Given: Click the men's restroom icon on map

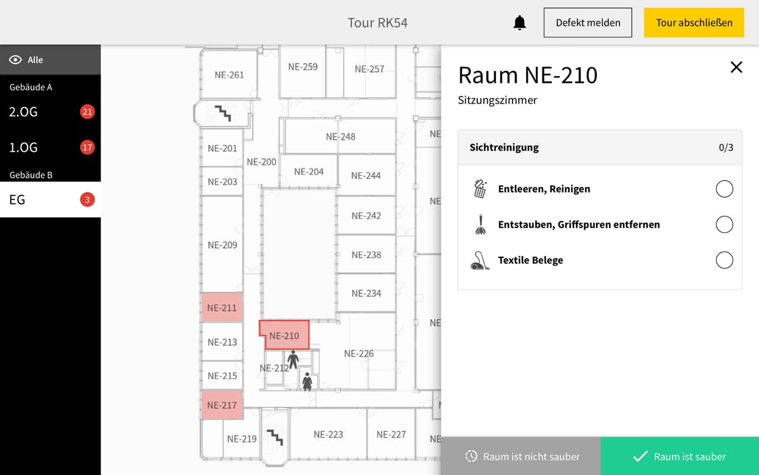Looking at the screenshot, I should click(x=293, y=359).
